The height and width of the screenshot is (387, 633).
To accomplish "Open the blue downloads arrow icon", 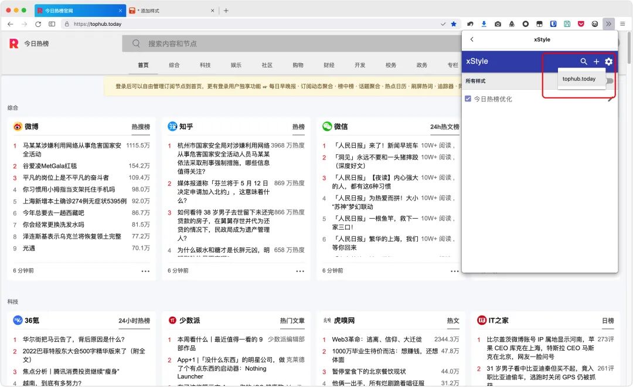I will pos(484,24).
